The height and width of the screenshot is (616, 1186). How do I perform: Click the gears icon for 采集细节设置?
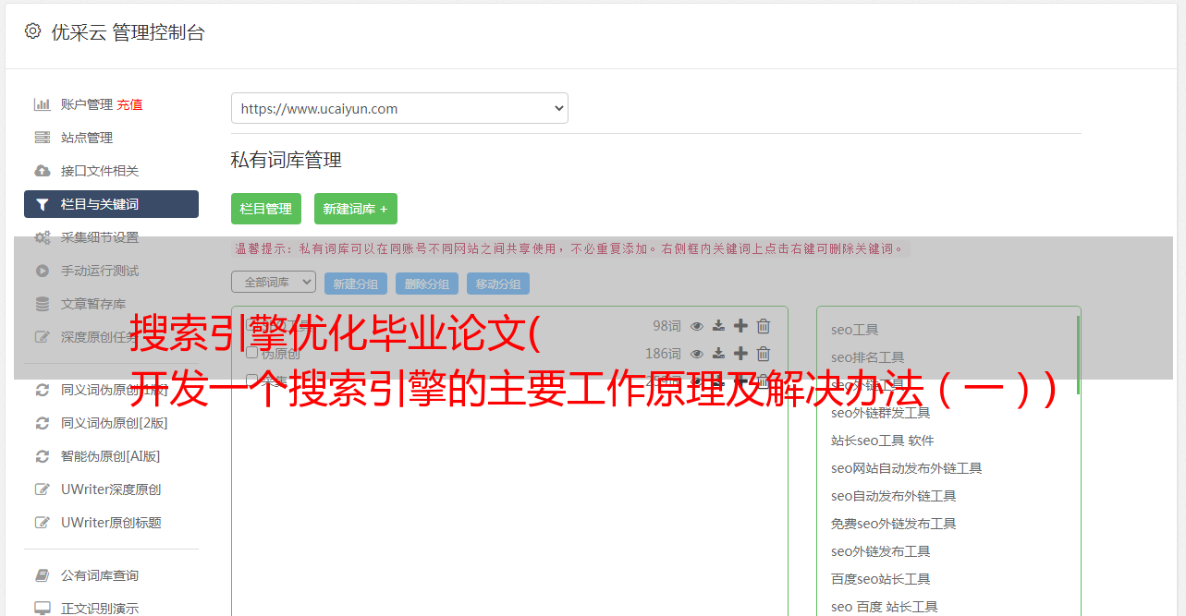(43, 237)
